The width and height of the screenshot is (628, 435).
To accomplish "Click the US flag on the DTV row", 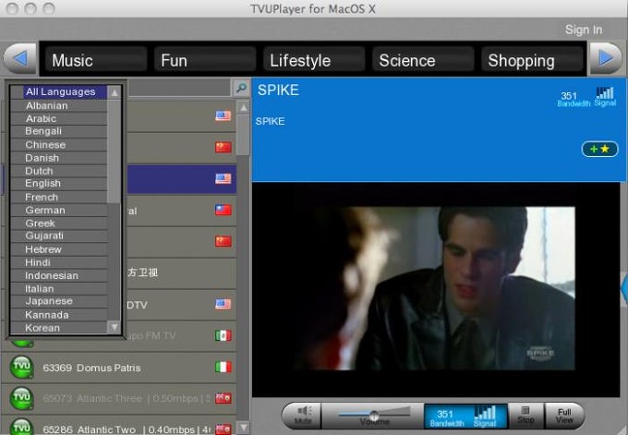I will tap(223, 304).
